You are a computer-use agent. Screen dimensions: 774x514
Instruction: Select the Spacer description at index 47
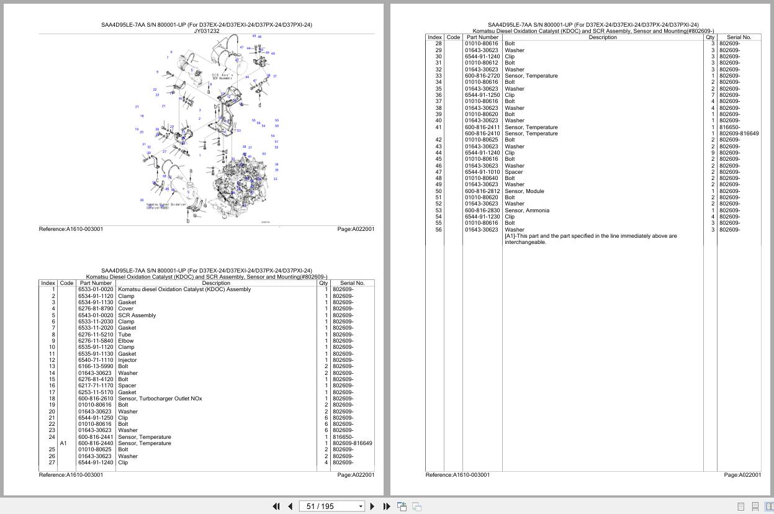514,172
